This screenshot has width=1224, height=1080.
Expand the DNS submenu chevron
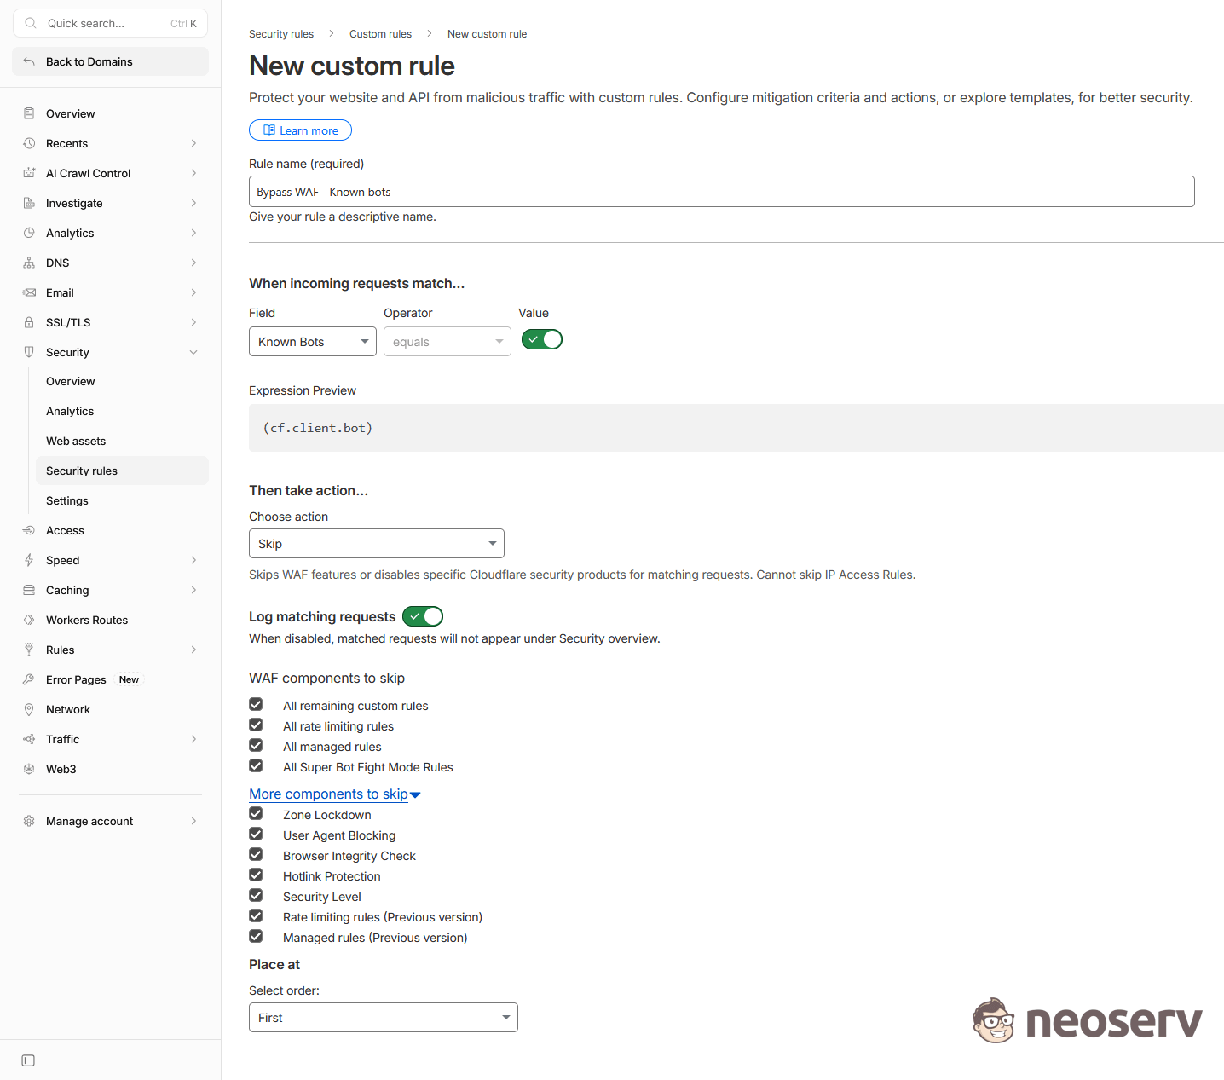193,263
